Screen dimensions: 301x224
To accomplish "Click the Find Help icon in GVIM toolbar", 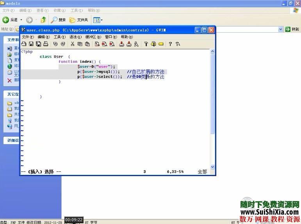I will pyautogui.click(x=178, y=44).
